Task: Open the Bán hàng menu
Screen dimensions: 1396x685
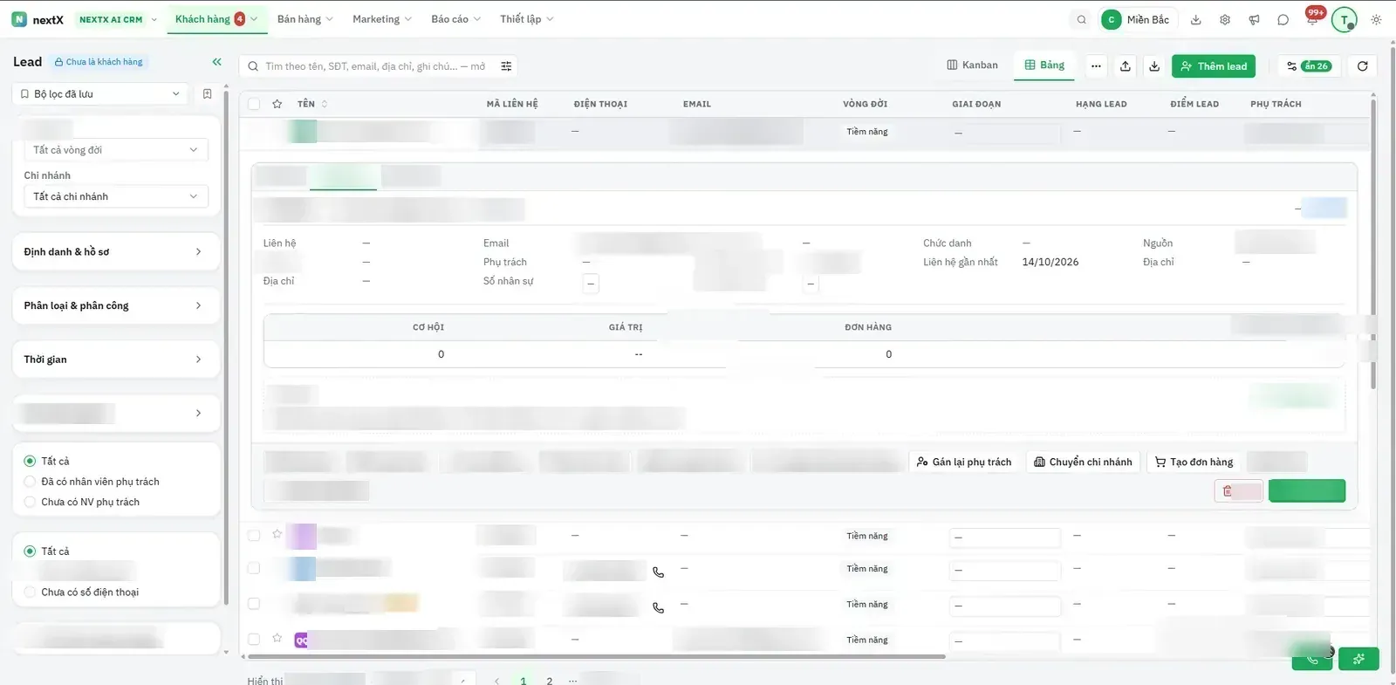Action: [x=305, y=19]
